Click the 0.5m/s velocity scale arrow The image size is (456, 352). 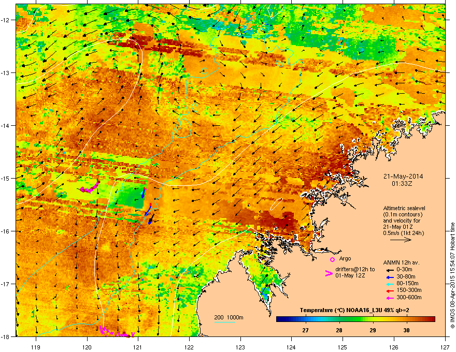401,240
